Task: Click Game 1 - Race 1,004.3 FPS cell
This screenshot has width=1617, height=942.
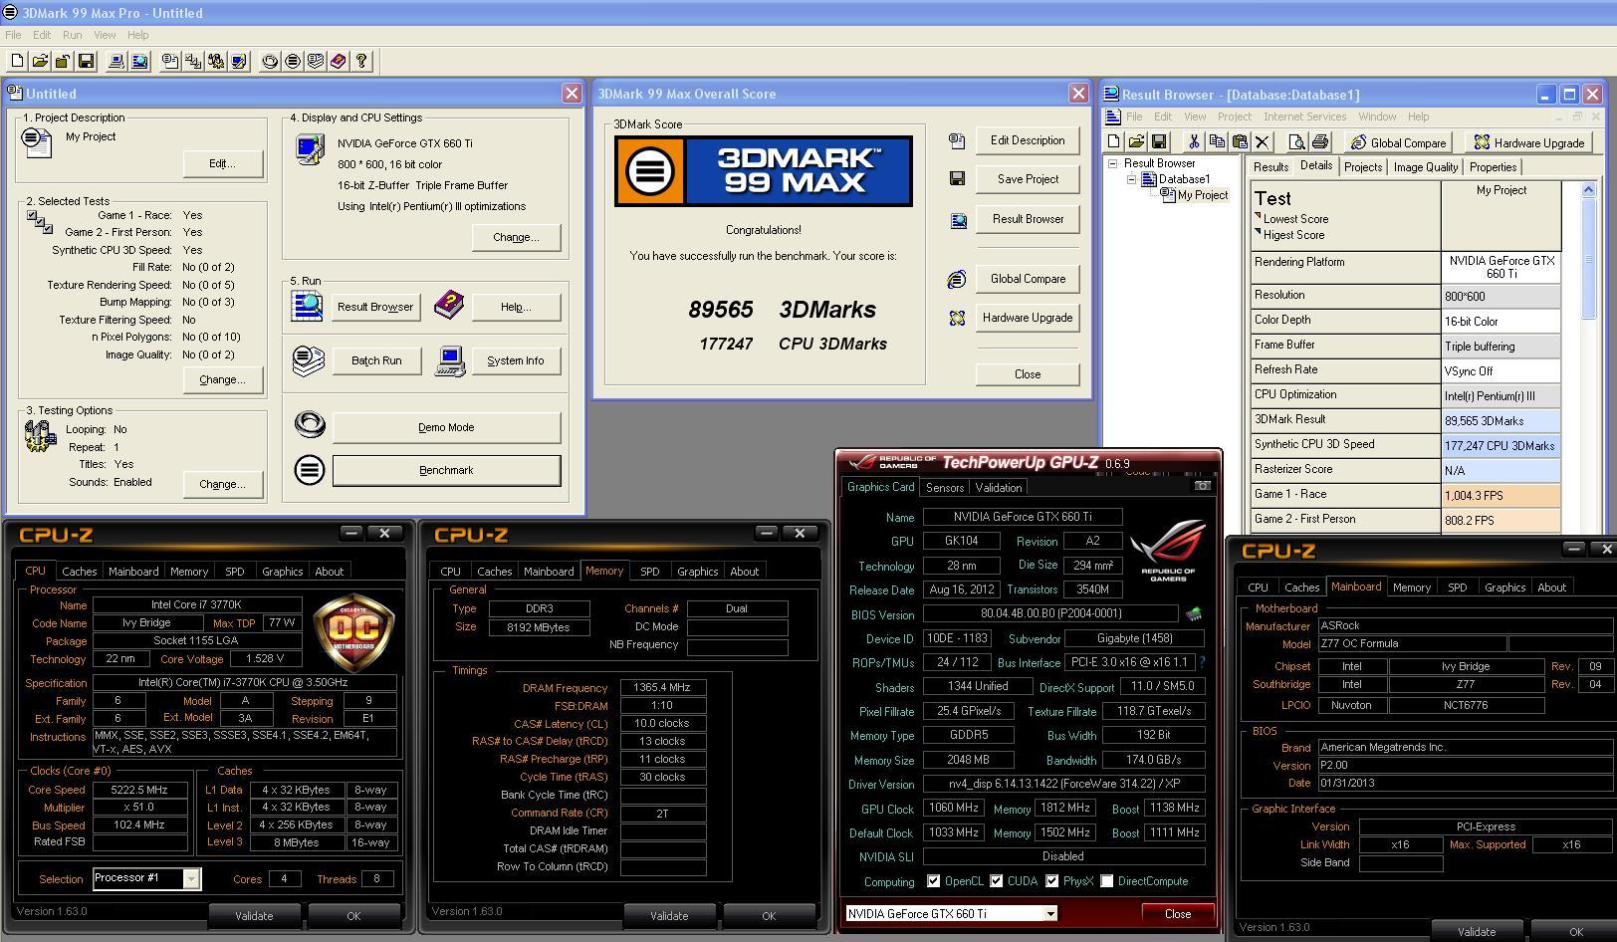Action: 1501,495
